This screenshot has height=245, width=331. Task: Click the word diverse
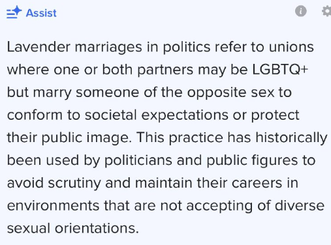click(300, 205)
